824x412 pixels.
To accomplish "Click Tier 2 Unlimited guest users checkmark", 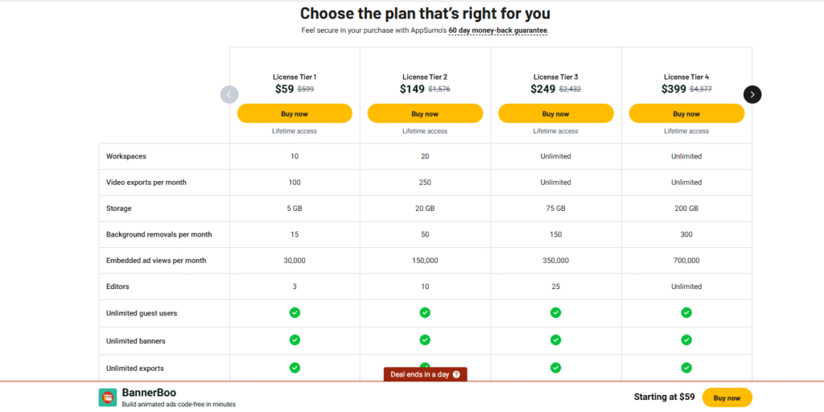I will point(425,313).
